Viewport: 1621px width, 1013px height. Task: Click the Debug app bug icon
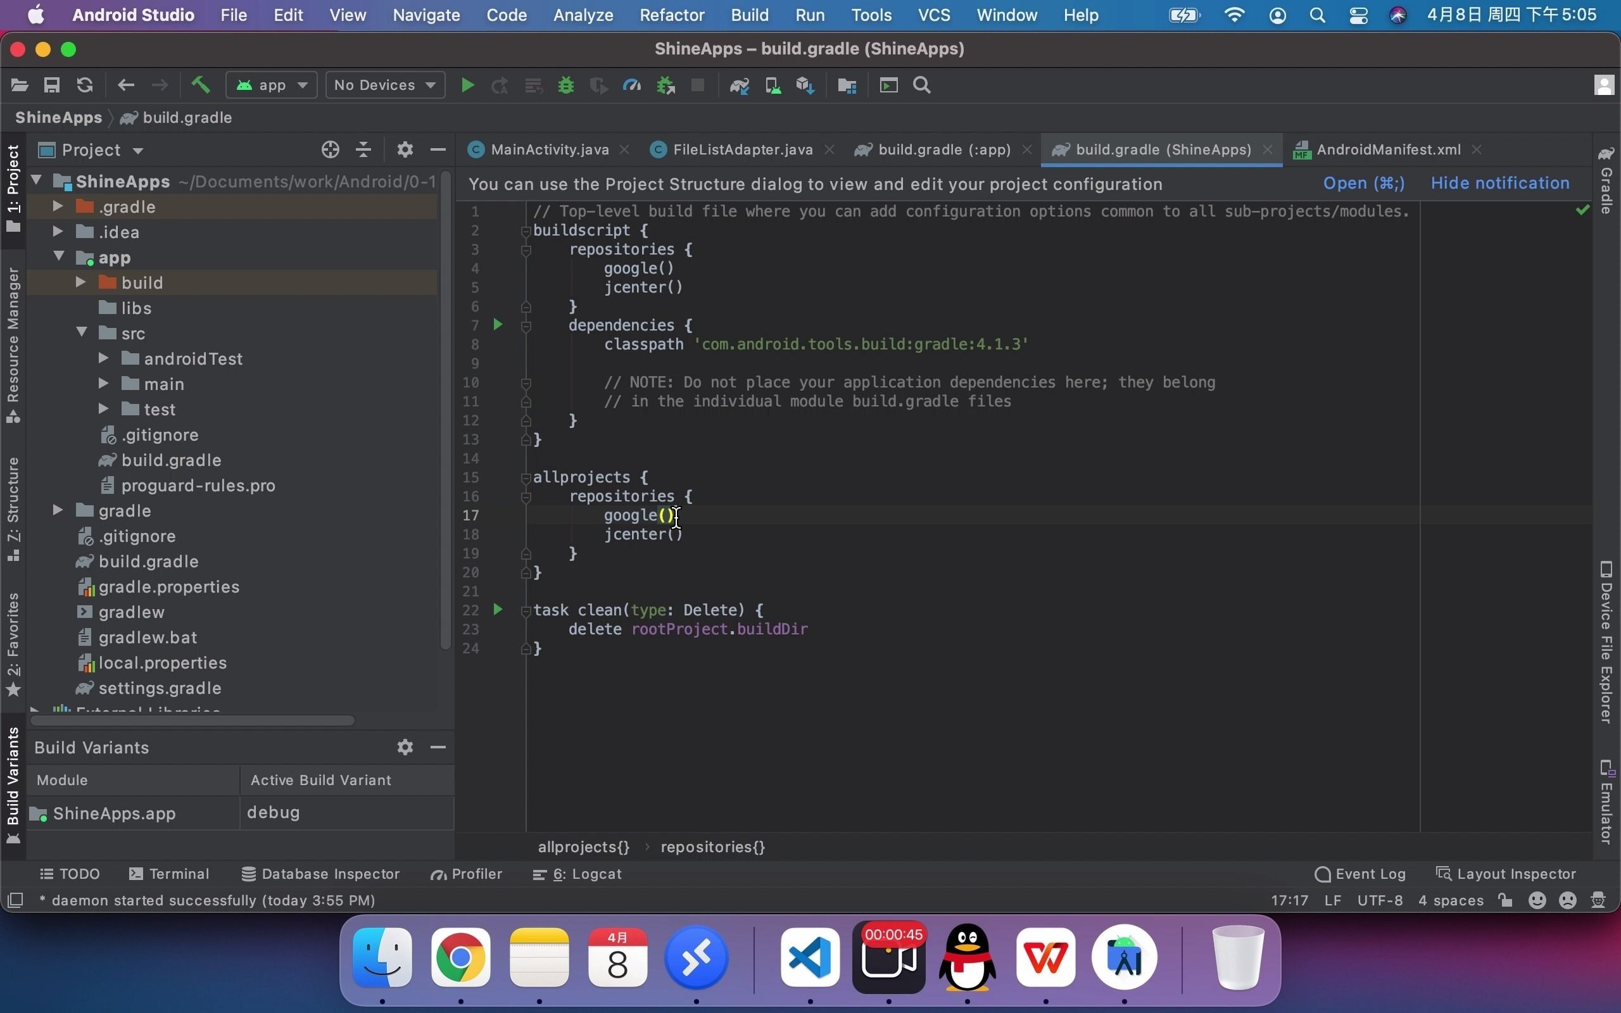point(566,85)
